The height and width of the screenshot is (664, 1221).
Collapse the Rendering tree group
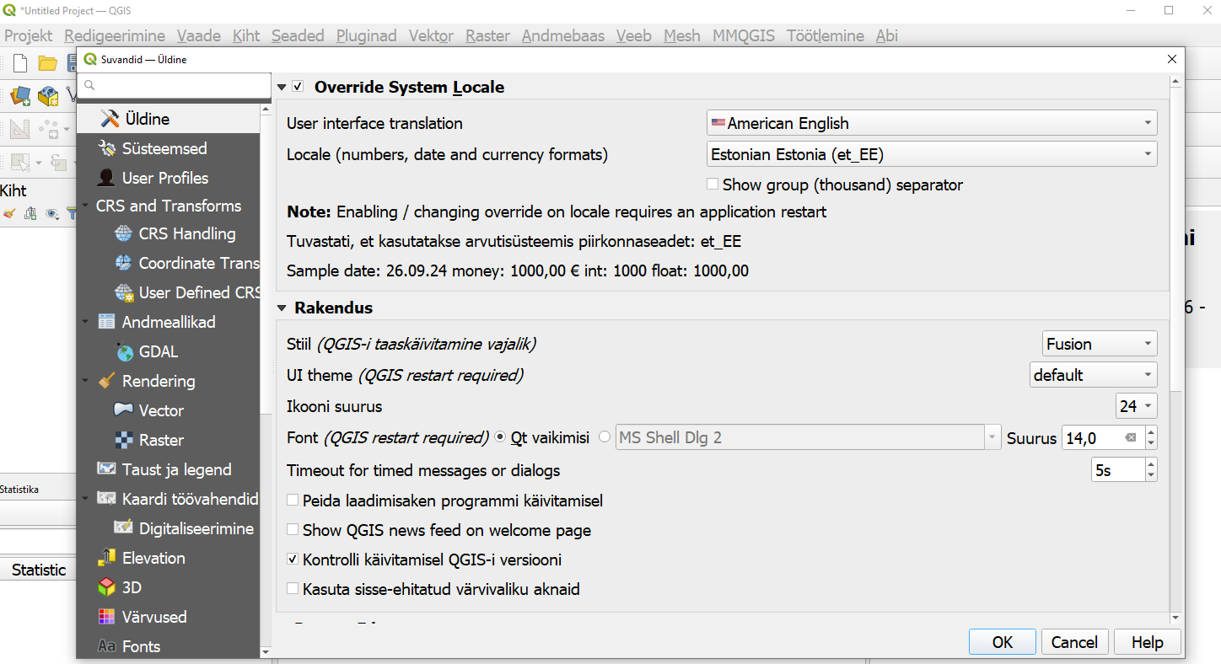tap(86, 381)
